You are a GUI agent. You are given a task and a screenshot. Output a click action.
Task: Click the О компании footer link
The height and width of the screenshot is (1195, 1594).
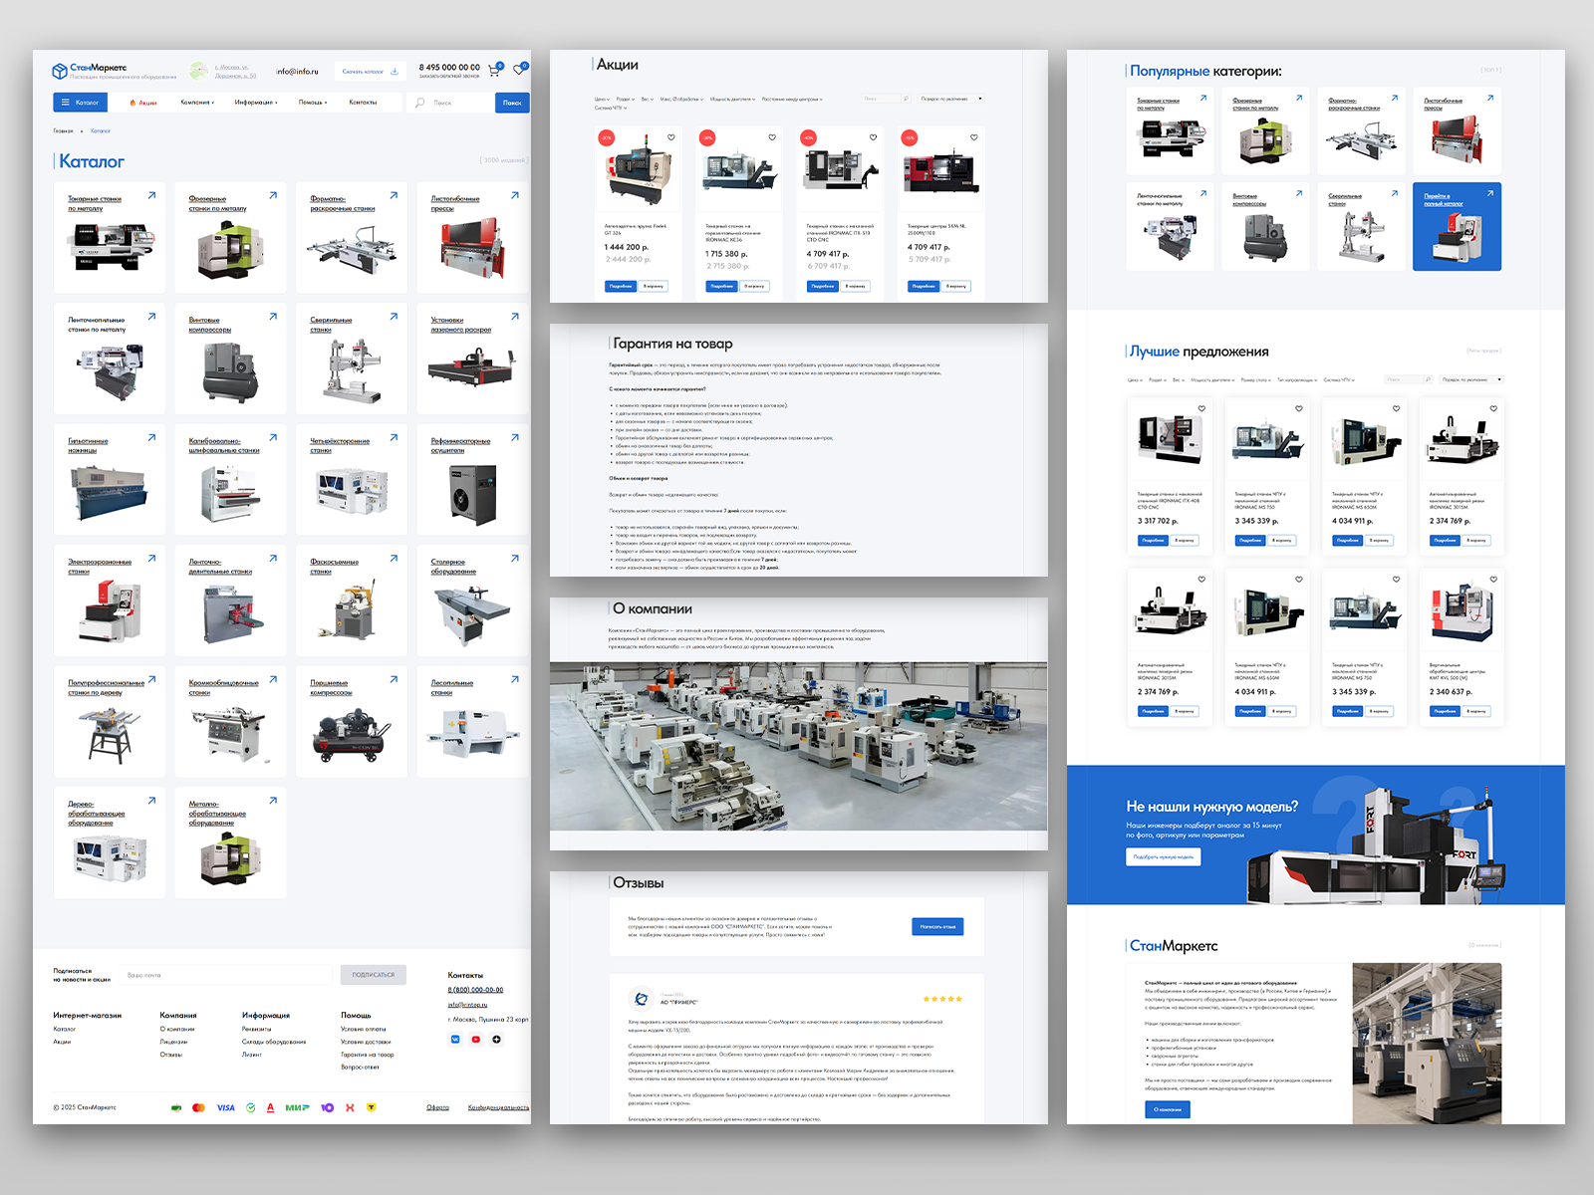[x=177, y=1029]
